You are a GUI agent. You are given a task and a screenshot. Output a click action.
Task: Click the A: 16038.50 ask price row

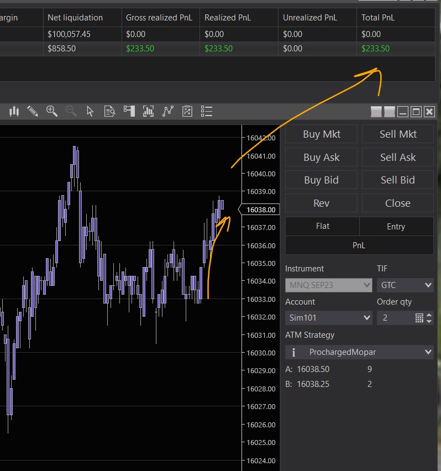(x=329, y=369)
